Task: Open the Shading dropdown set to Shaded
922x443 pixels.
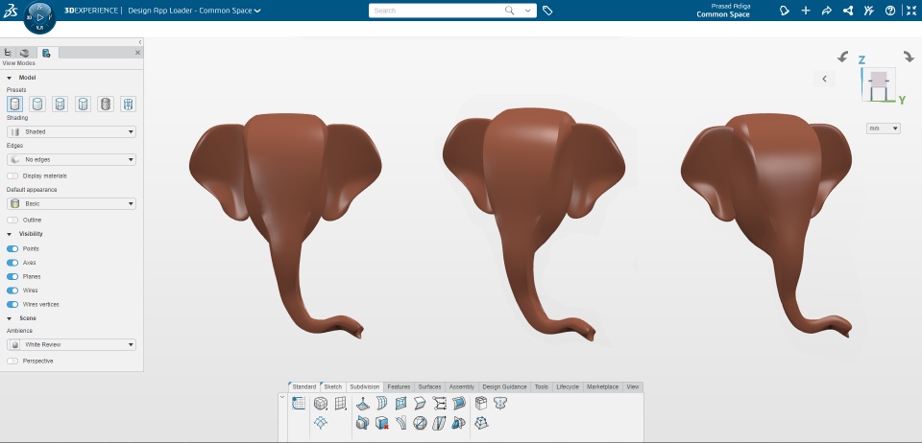Action: click(x=71, y=132)
